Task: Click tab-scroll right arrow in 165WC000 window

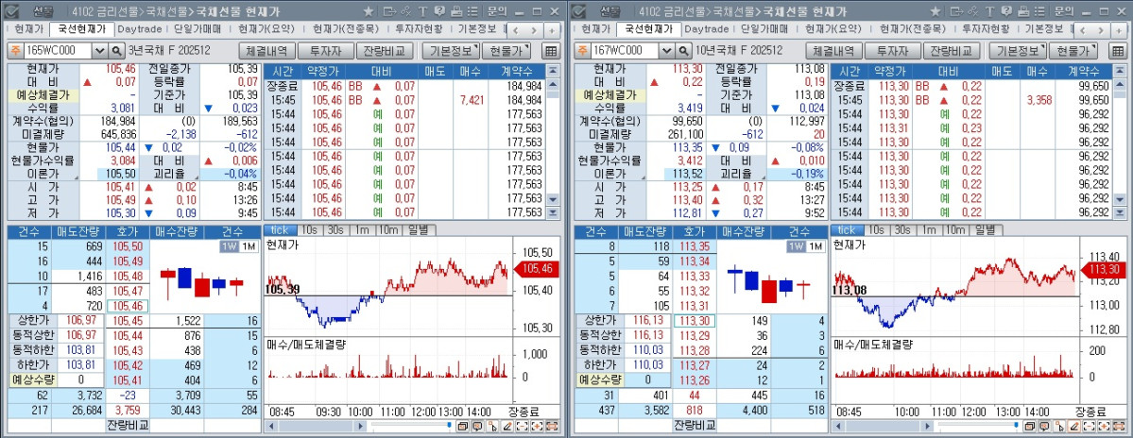Action: pyautogui.click(x=534, y=30)
